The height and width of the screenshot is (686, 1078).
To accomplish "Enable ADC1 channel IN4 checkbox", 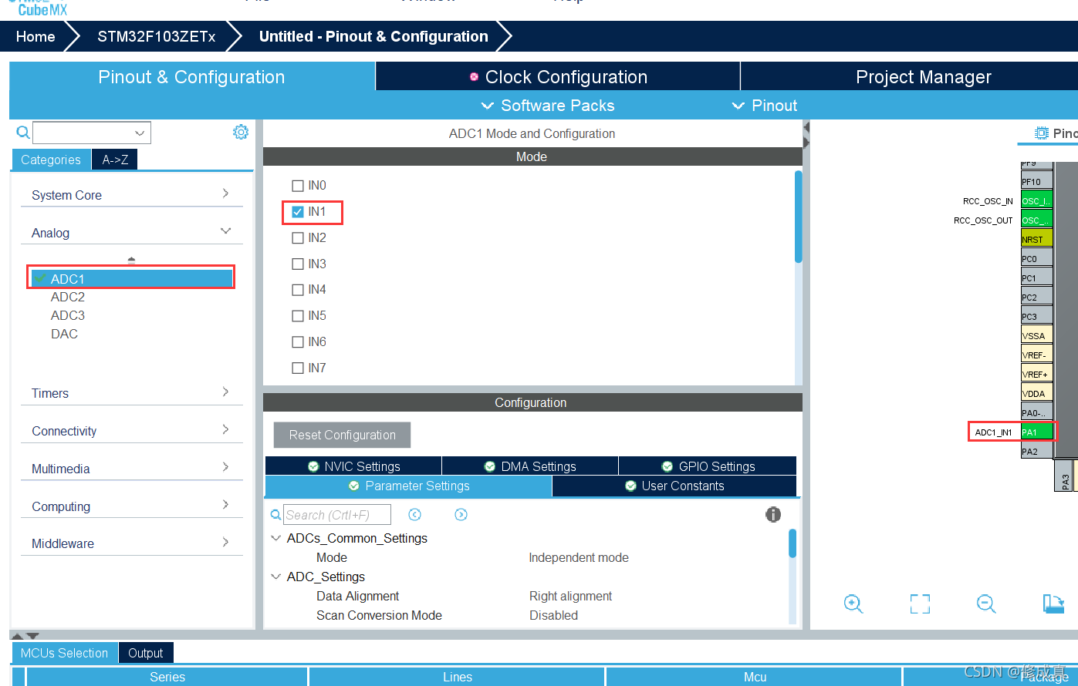I will pos(298,290).
